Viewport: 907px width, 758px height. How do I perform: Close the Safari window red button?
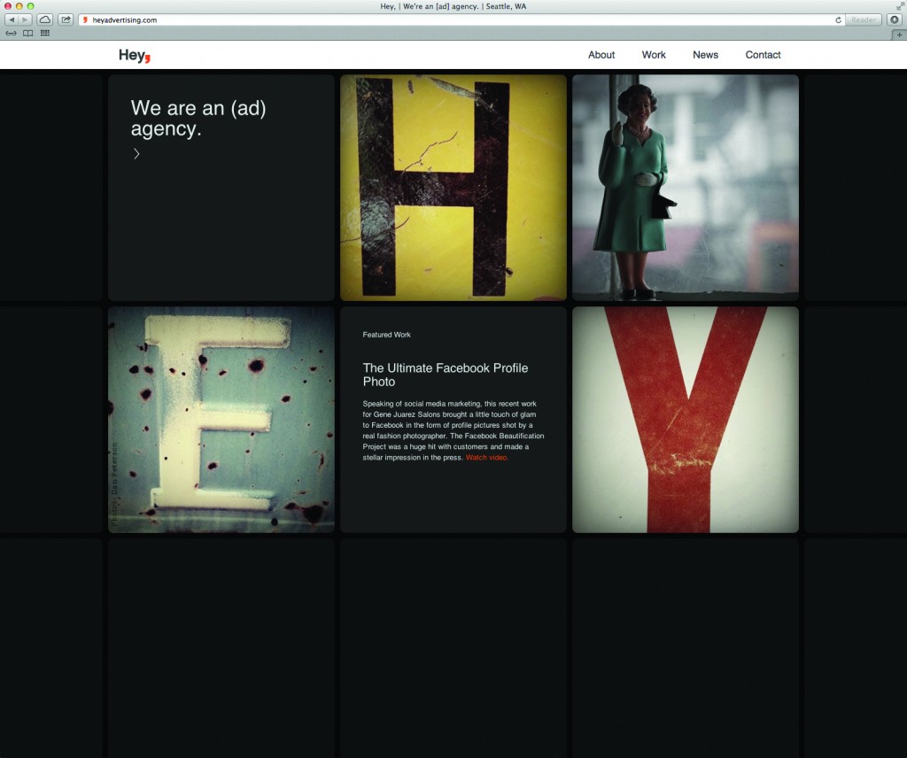click(x=8, y=6)
